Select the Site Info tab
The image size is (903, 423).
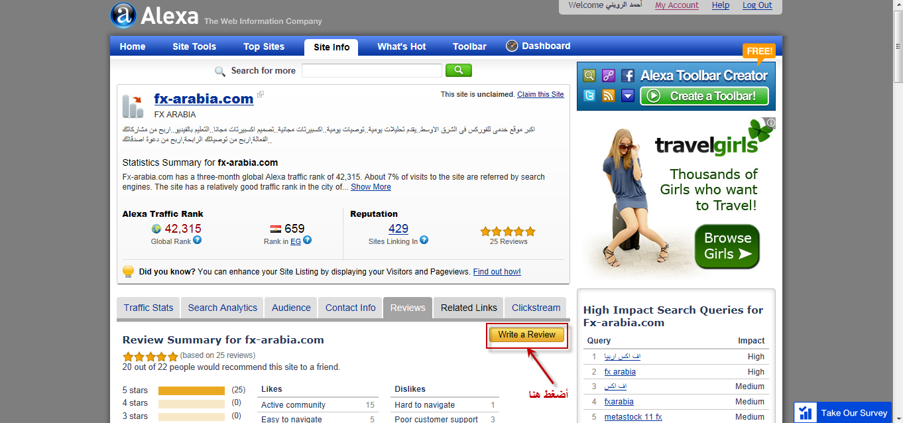[x=331, y=47]
